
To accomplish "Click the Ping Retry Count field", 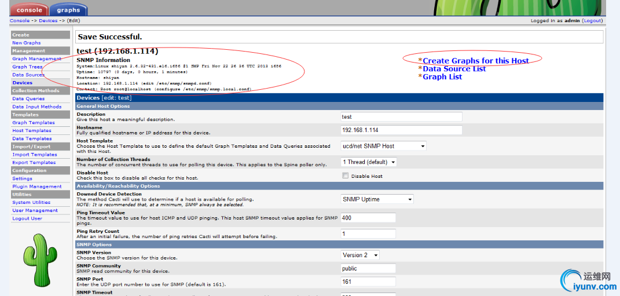I will 368,234.
